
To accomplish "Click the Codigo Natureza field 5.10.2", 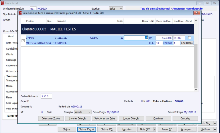I will coord(46,96).
